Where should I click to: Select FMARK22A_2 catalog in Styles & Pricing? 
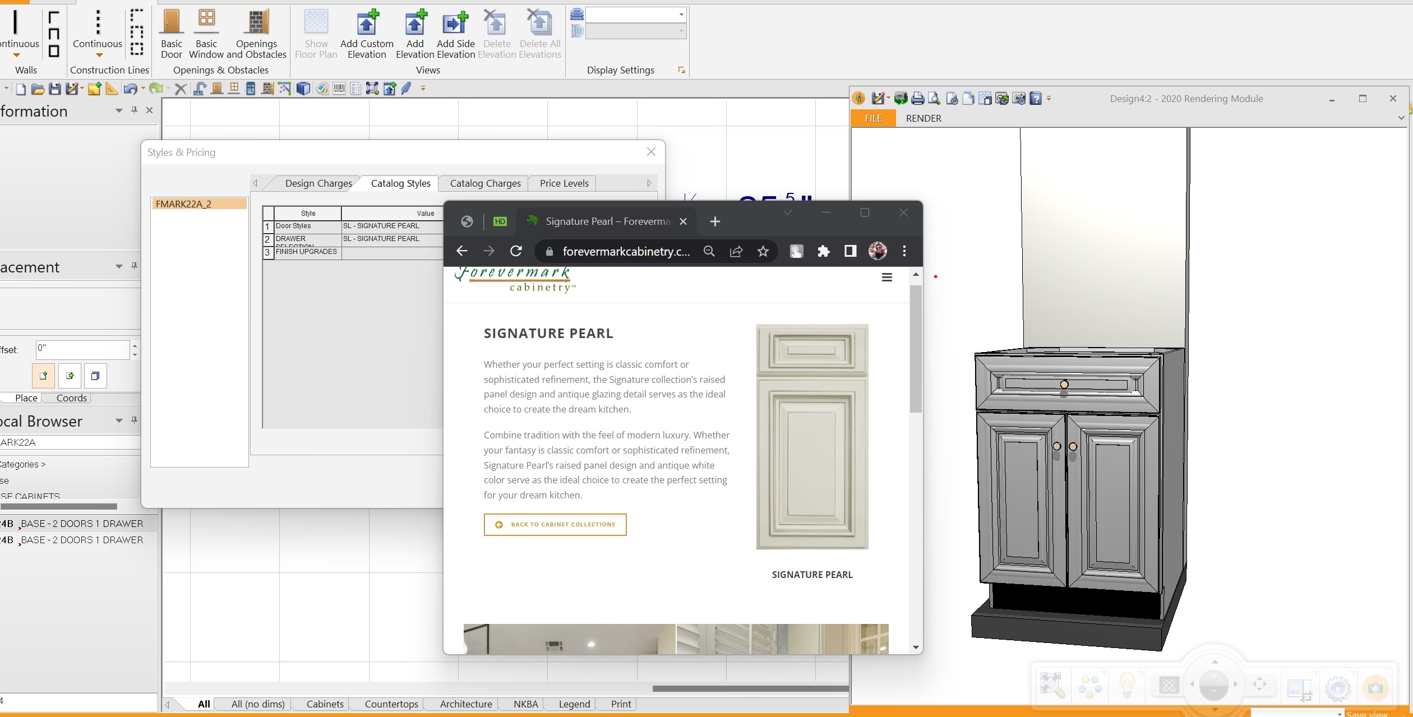pos(199,204)
